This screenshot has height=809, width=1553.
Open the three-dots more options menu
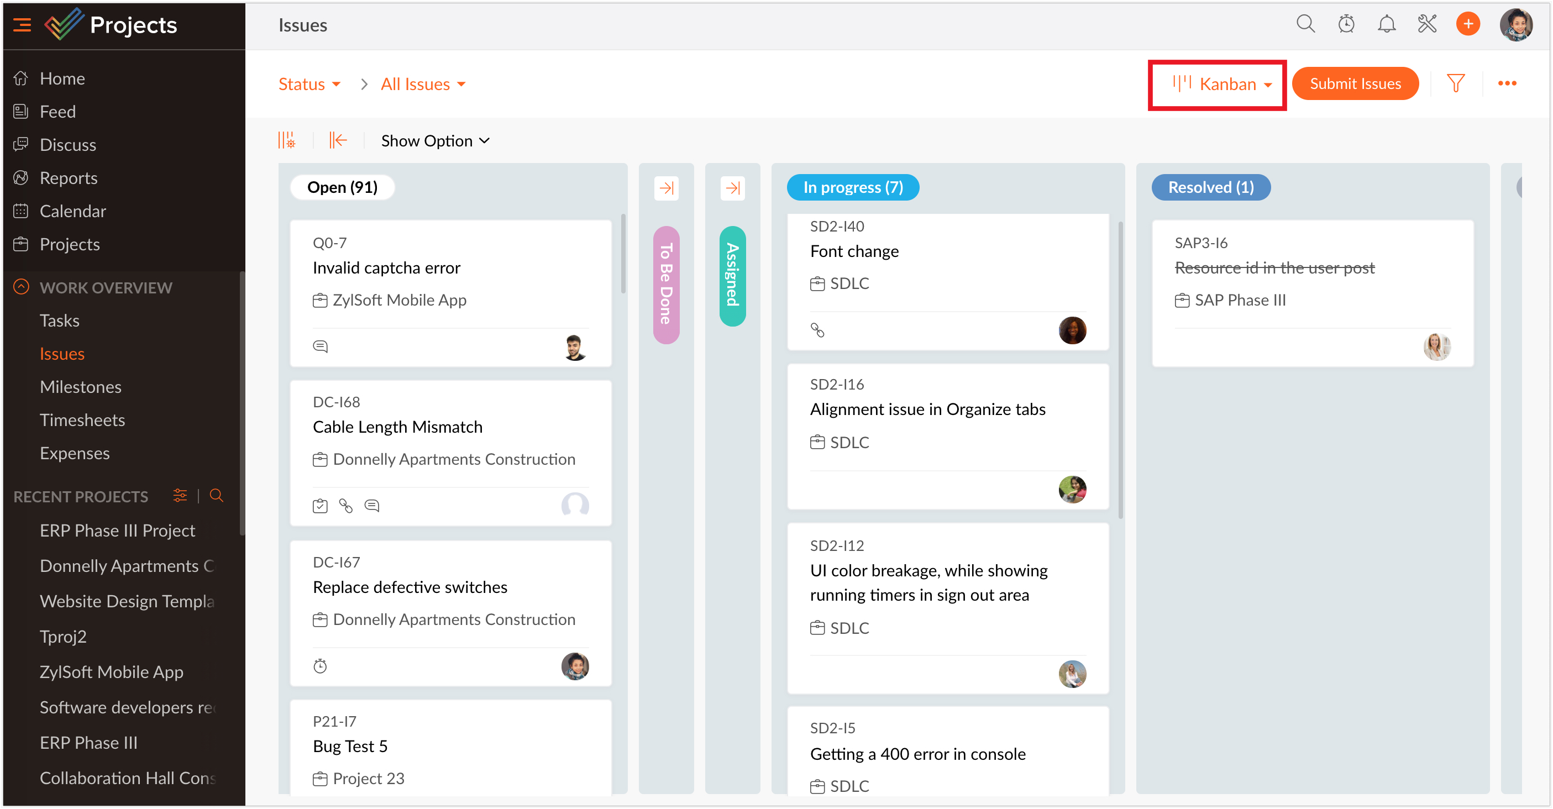(x=1507, y=83)
